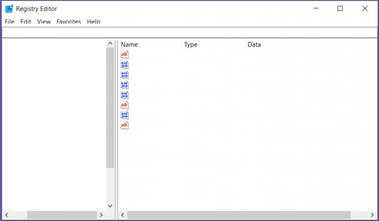
Task: Select the string icon between binary values
Action: click(124, 105)
